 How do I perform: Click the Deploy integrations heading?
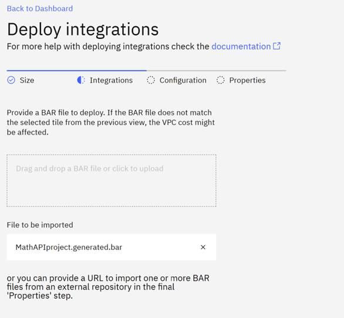83,29
